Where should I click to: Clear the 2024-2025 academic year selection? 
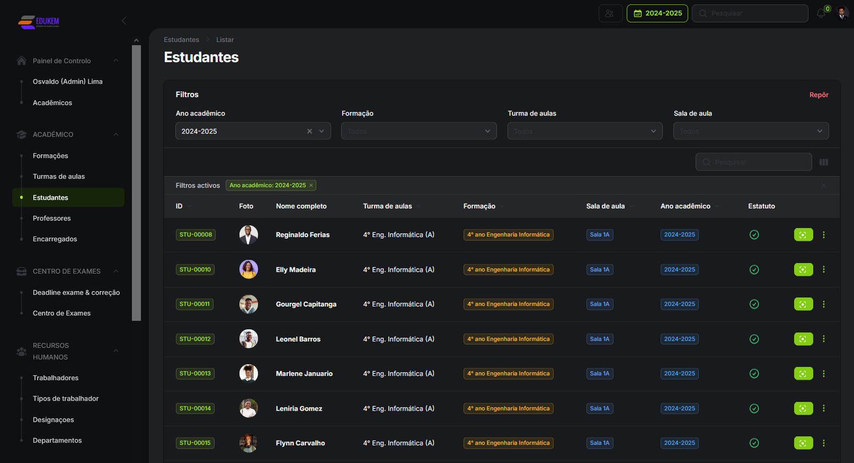click(310, 131)
